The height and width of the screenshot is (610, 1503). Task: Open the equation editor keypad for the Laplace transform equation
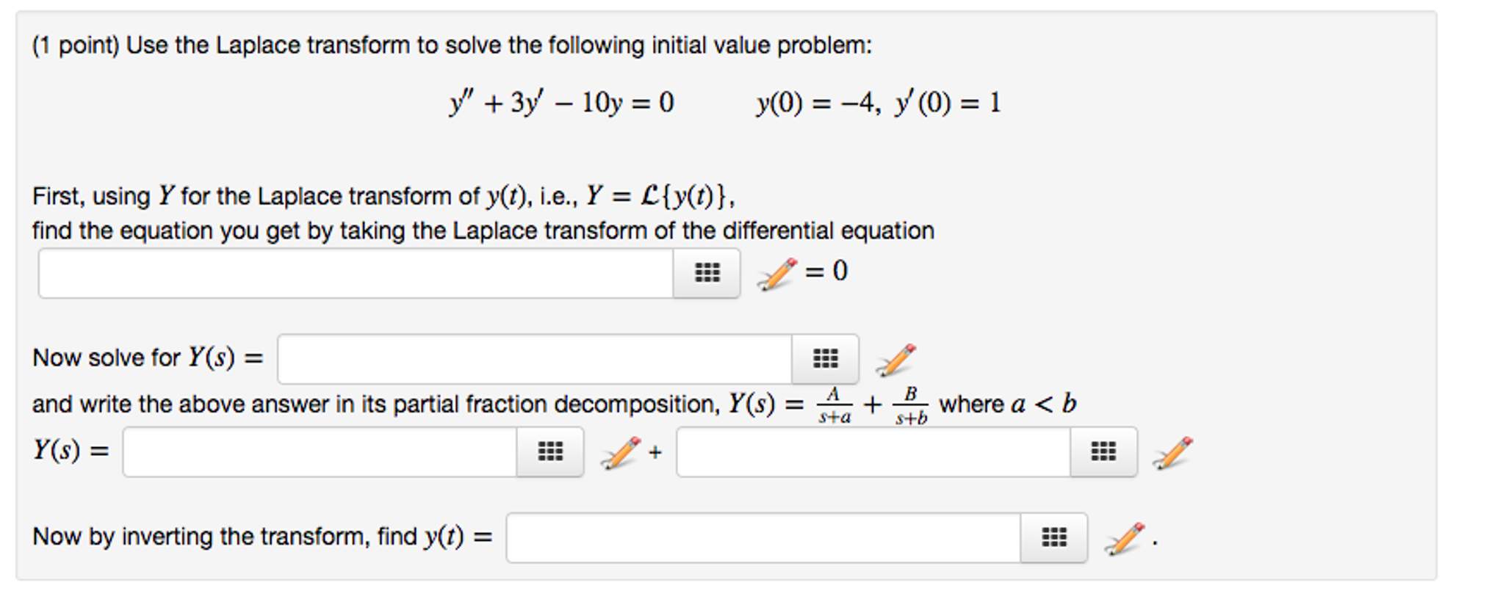tap(705, 273)
